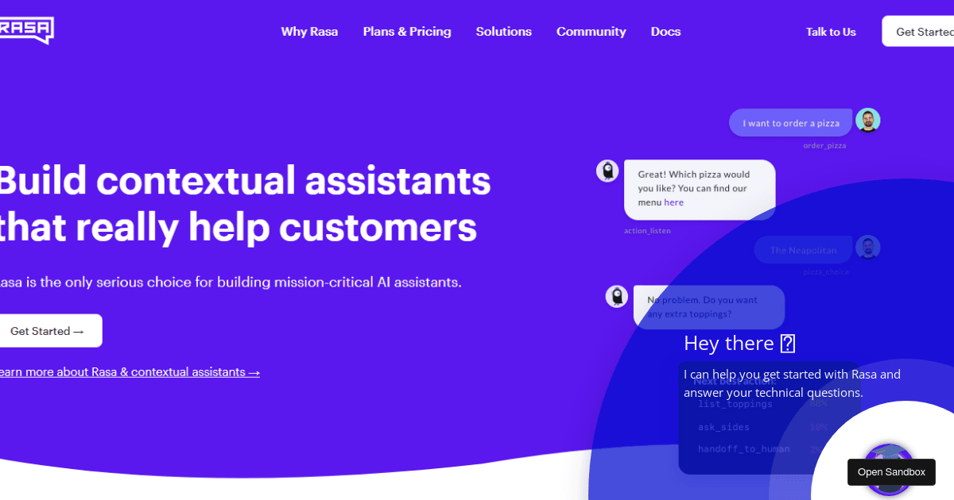Expand the Solutions navigation menu
Viewport: 954px width, 500px height.
pyautogui.click(x=503, y=32)
